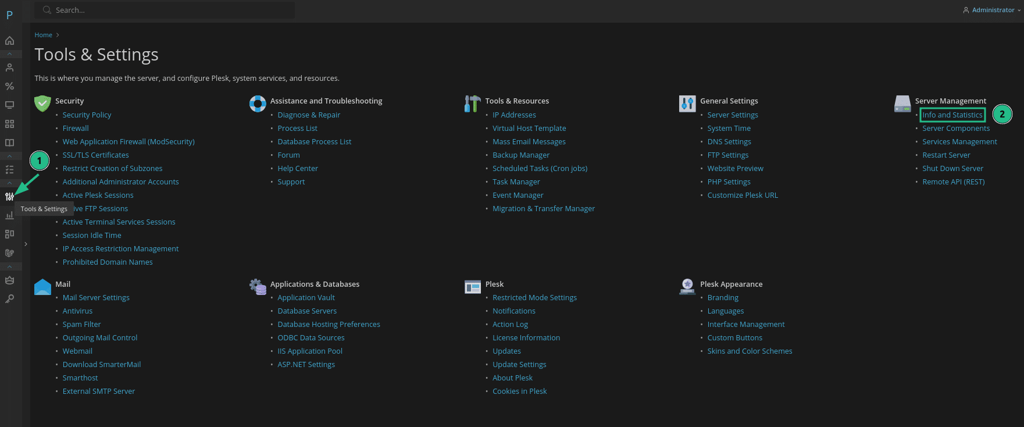Screen dimensions: 1024x427
Task: Open Update Settings link
Action: [519, 365]
